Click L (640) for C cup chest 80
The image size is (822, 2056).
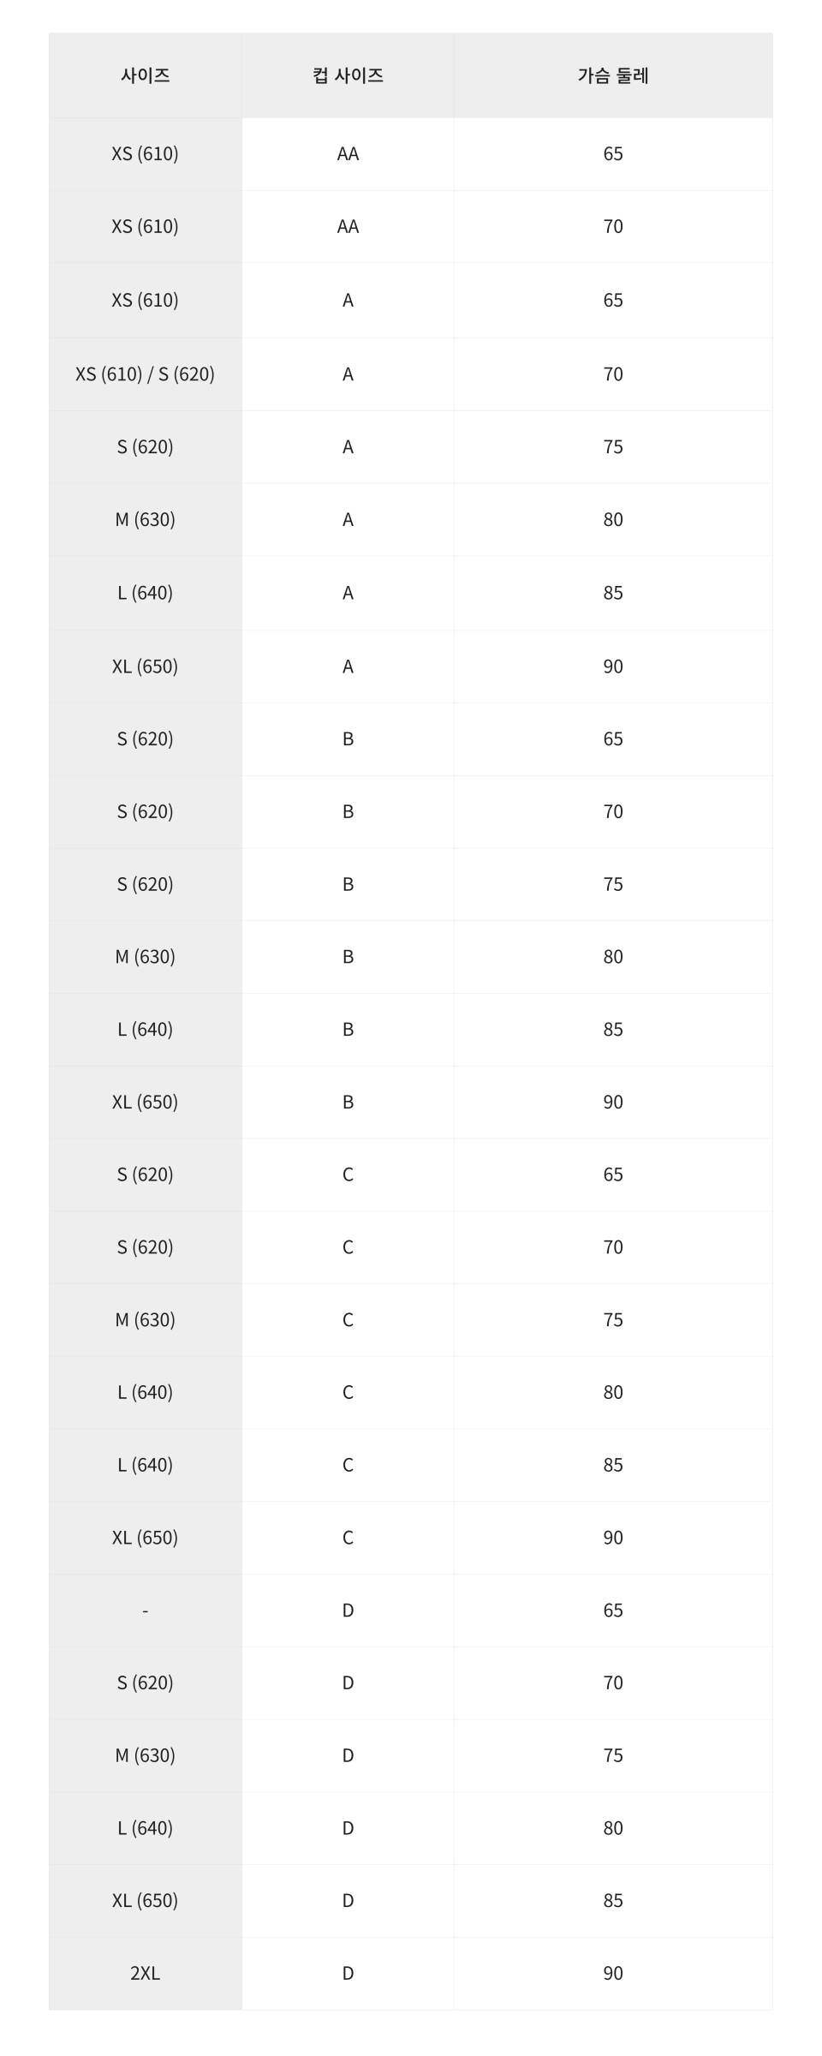coord(145,1392)
